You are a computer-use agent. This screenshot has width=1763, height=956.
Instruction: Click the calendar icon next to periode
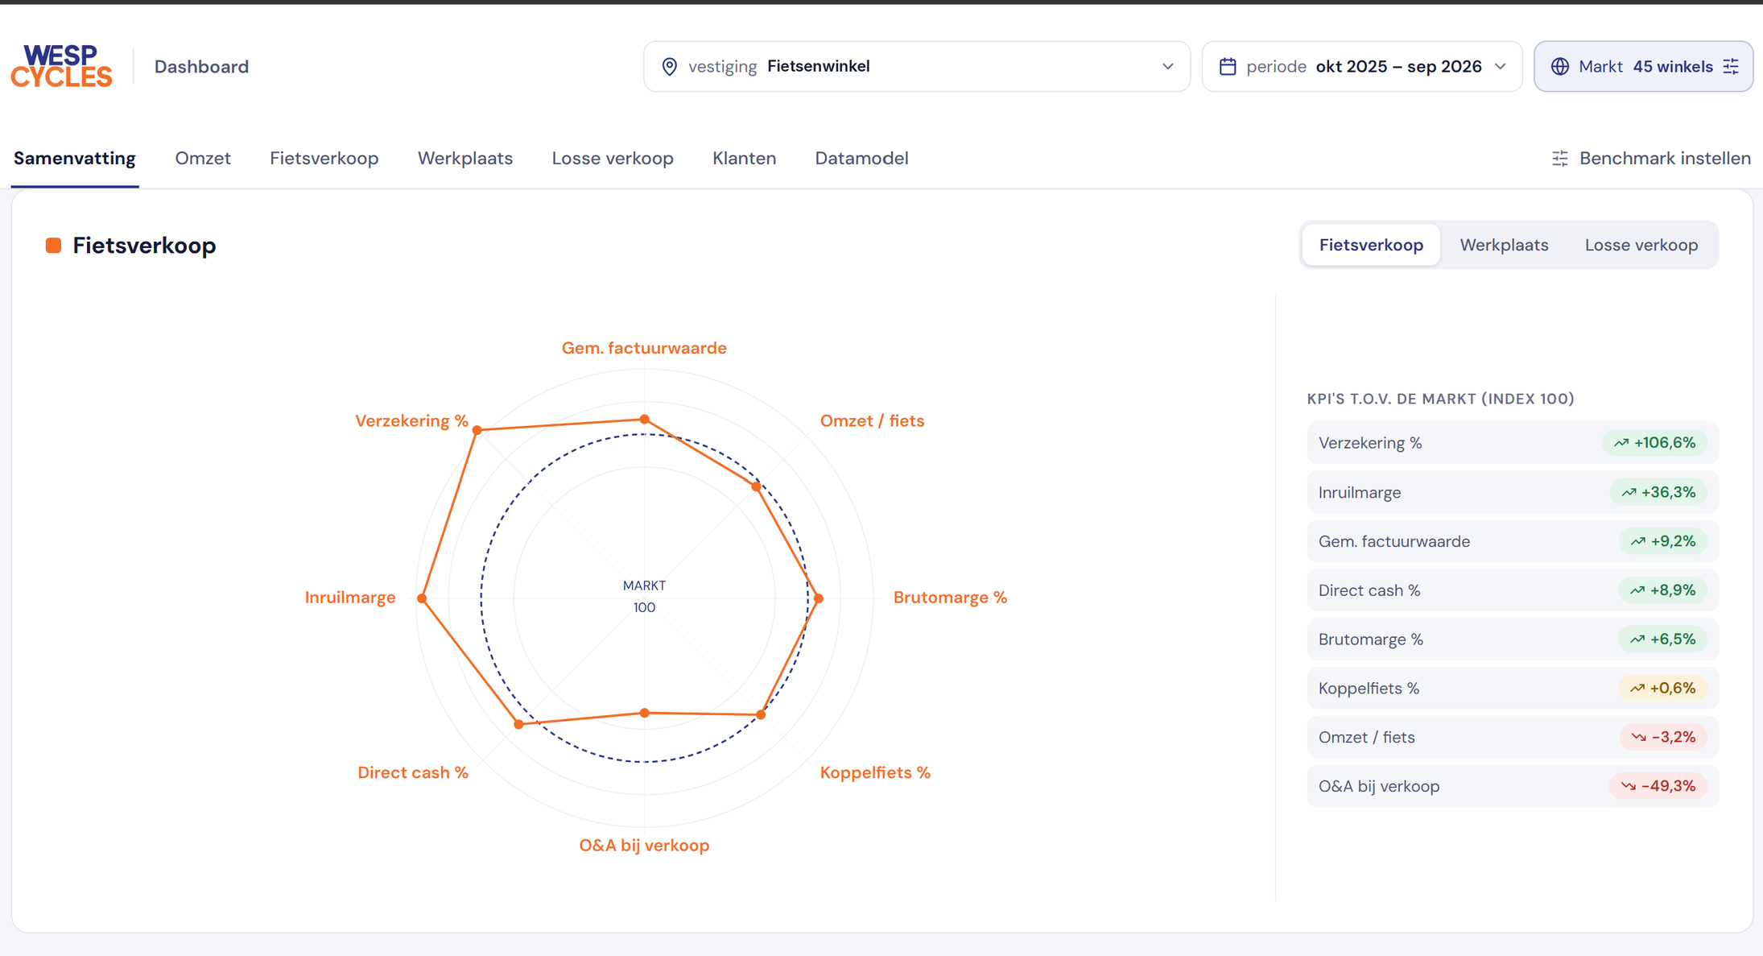click(x=1228, y=67)
